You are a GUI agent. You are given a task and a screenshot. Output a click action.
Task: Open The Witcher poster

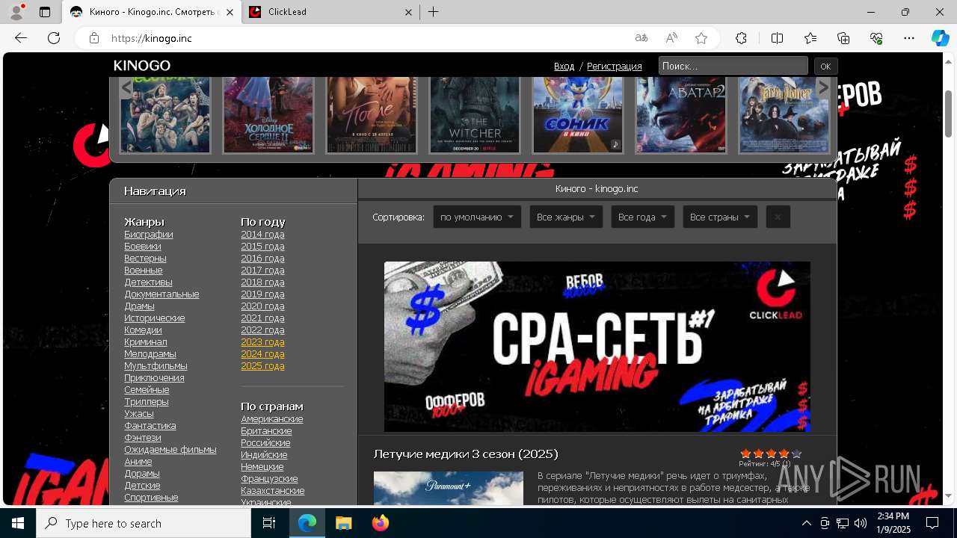pyautogui.click(x=475, y=114)
